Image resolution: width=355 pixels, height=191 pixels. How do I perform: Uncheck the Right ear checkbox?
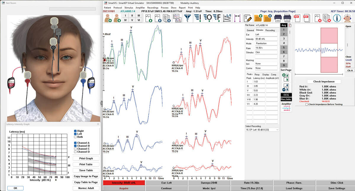coord(75,131)
